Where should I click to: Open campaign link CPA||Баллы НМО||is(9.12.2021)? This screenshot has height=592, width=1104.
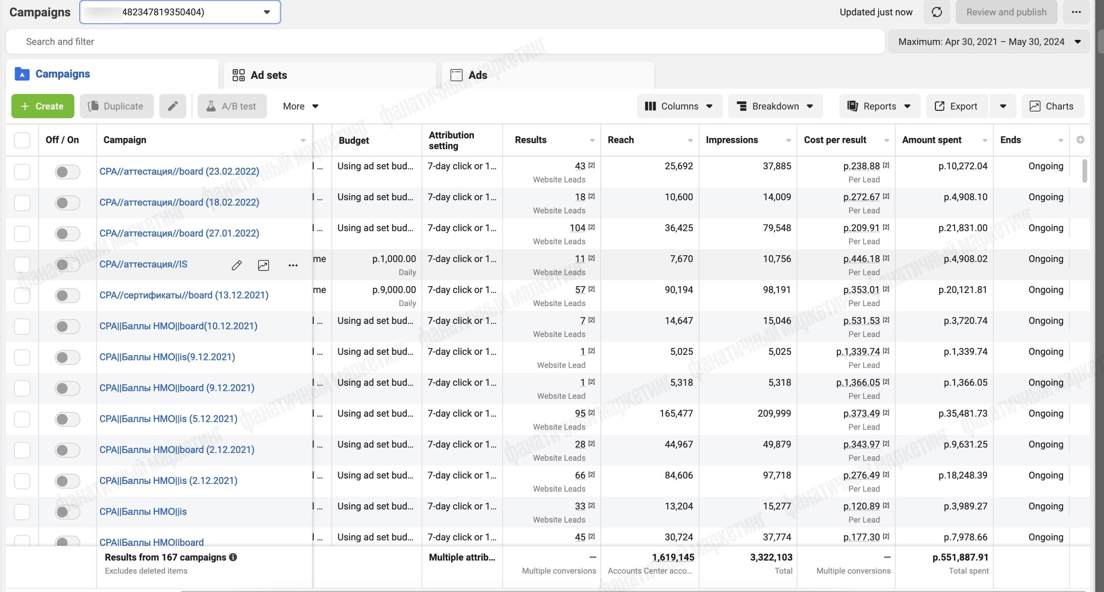[x=167, y=357]
